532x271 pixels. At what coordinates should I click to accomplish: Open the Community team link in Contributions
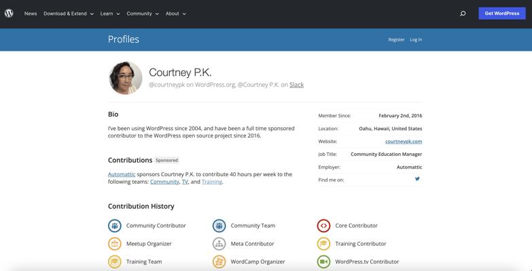pos(164,182)
